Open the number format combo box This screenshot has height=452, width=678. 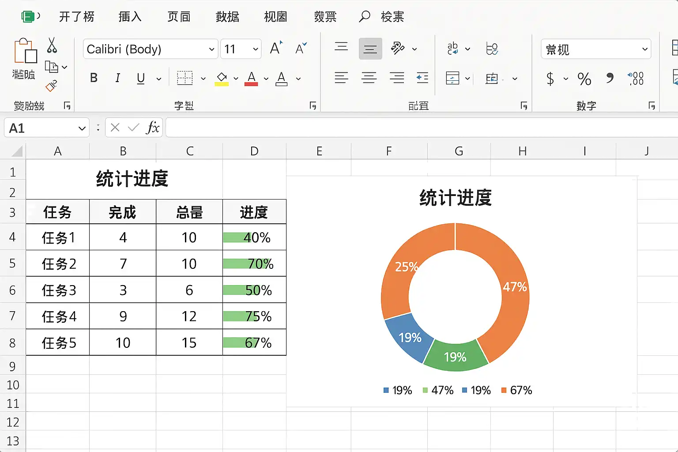pos(596,49)
